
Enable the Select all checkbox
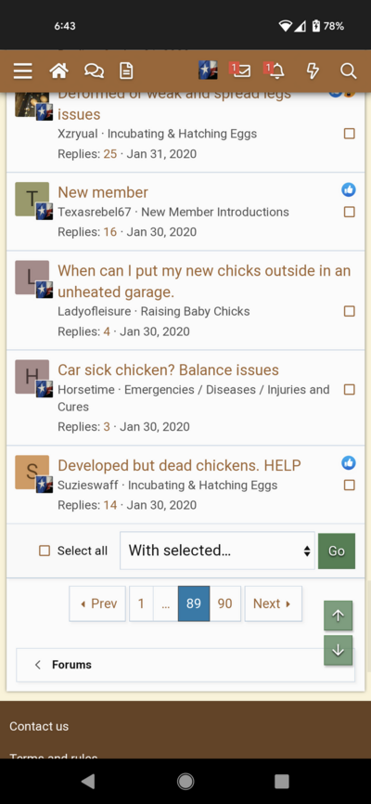(45, 551)
